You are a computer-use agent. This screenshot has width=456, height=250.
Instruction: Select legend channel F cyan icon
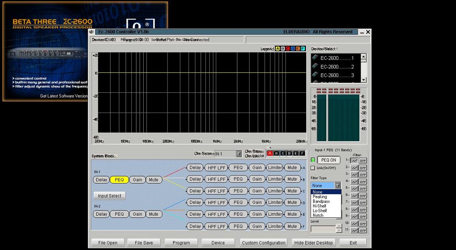[303, 49]
